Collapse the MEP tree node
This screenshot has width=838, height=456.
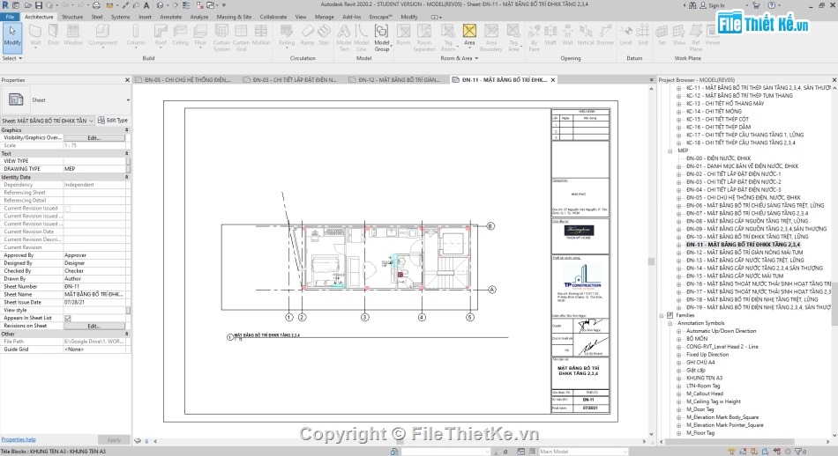point(670,151)
